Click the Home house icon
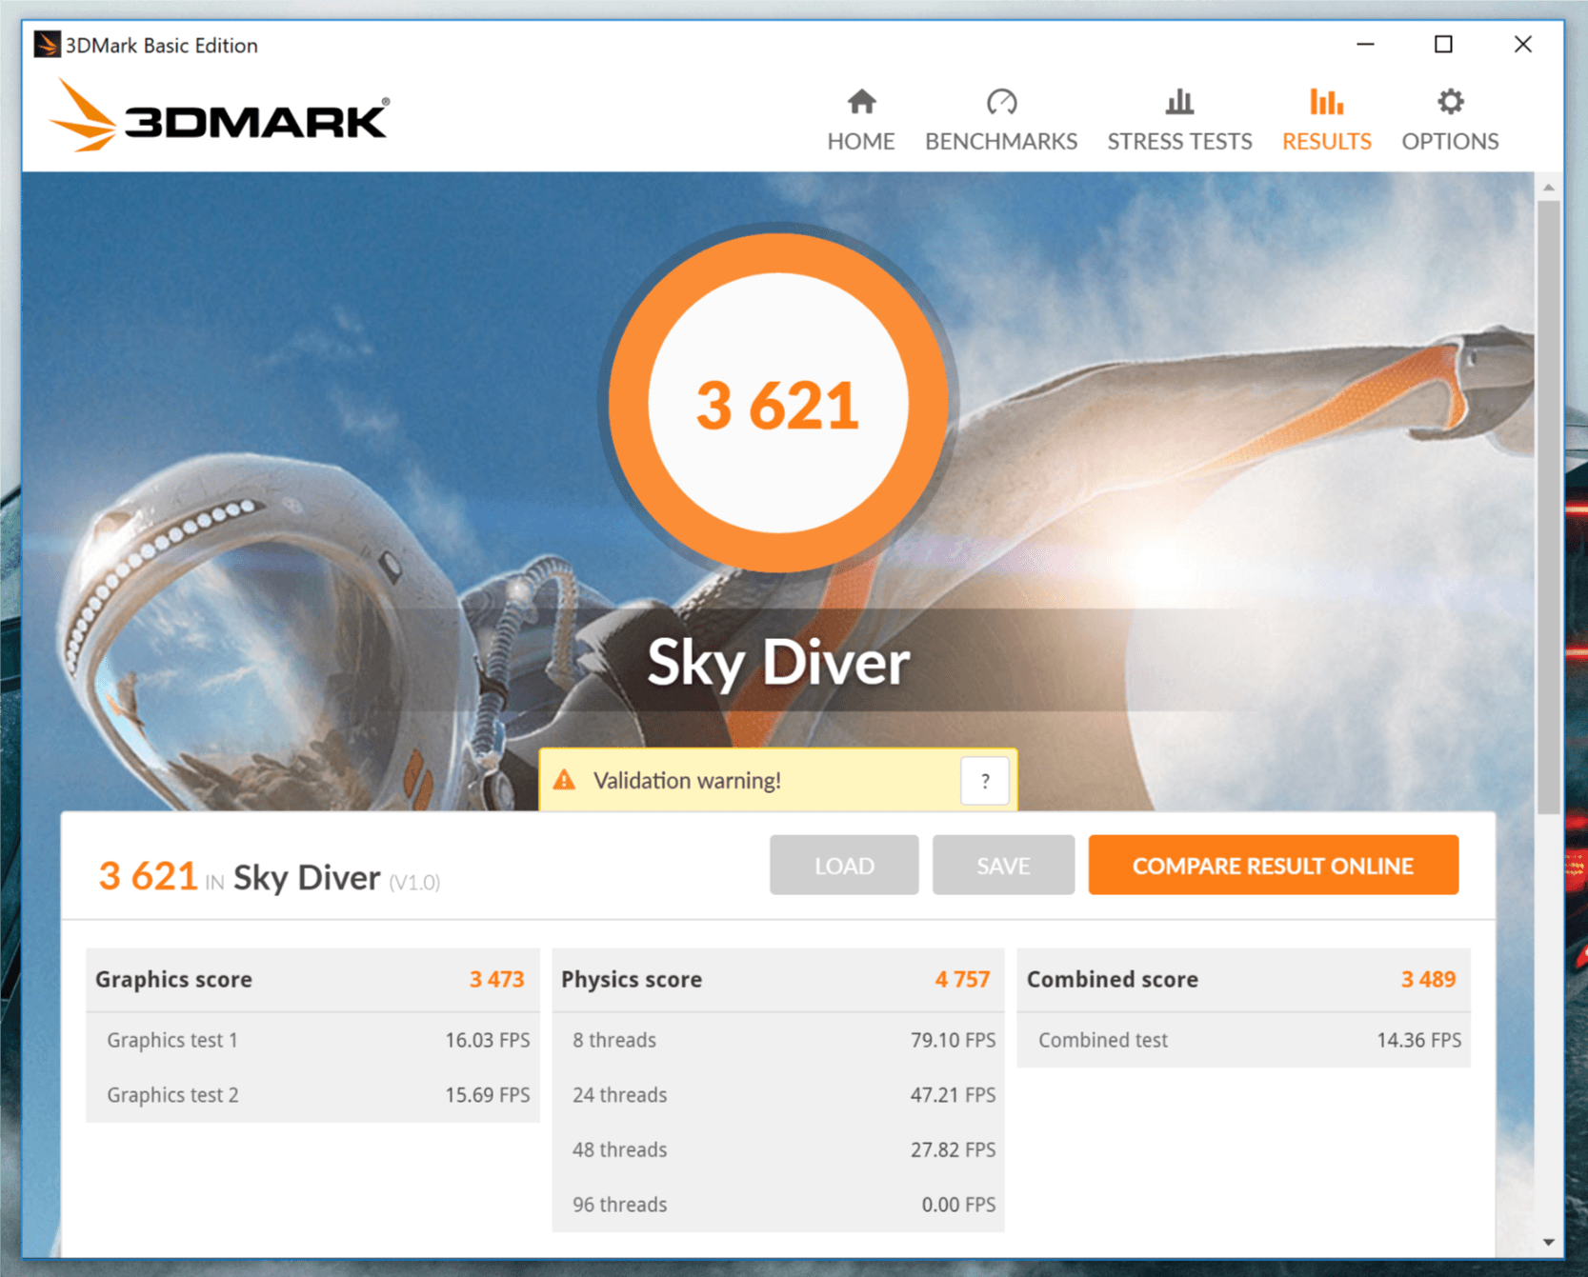 [861, 101]
